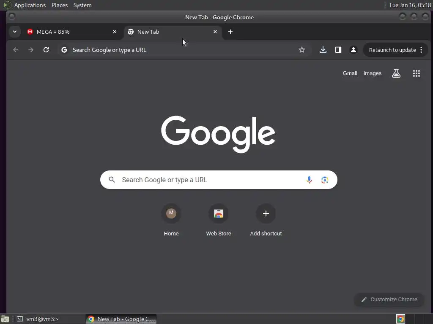
Task: Start voice search with the microphone
Action: tap(309, 180)
